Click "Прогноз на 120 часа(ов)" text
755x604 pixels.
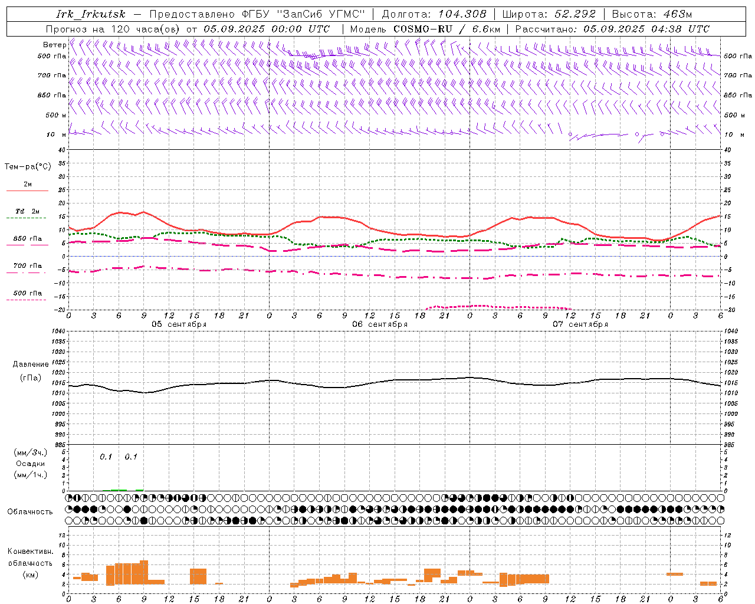pyautogui.click(x=114, y=29)
